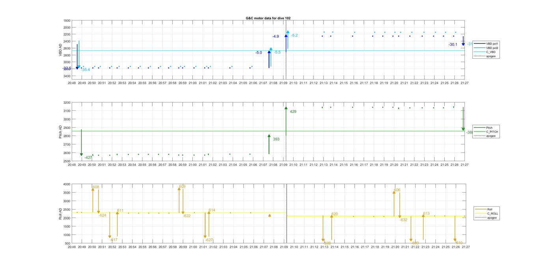The image size is (552, 273).
Task: Click the "VBD AD" y-axis label
Action: coord(61,50)
